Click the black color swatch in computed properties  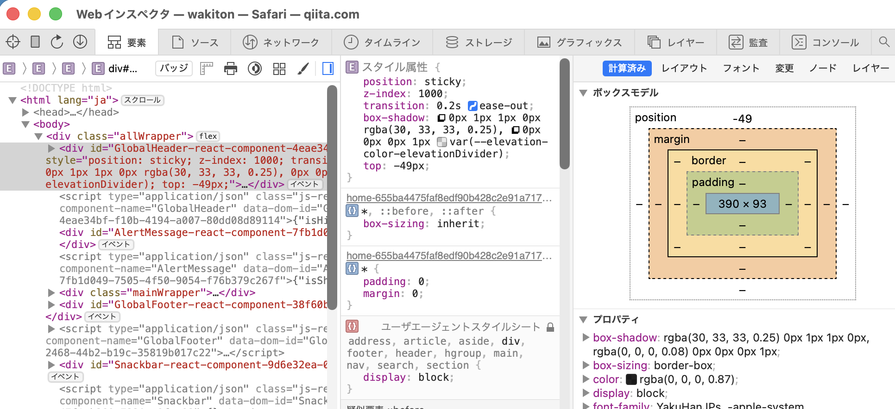click(x=631, y=379)
